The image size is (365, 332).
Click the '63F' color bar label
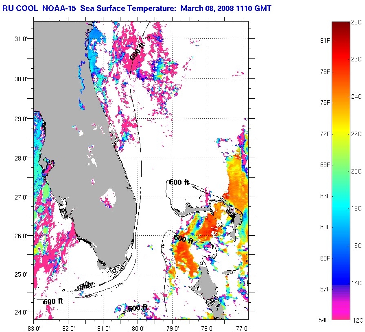(x=325, y=227)
